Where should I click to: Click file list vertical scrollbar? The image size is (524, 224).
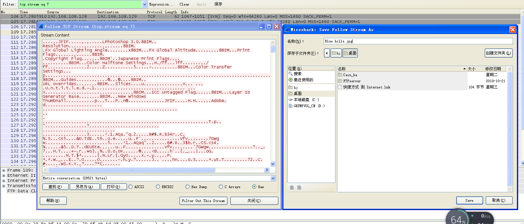[509, 129]
